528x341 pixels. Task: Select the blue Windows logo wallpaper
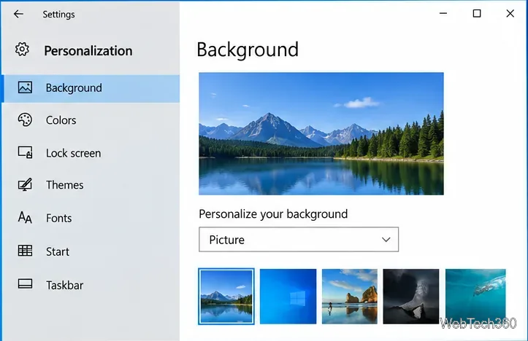click(x=288, y=297)
